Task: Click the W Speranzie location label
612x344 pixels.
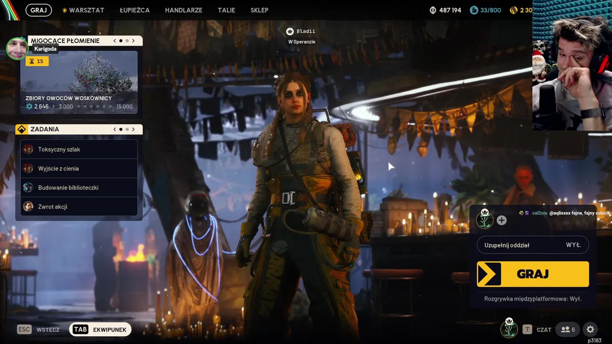Action: [x=302, y=42]
